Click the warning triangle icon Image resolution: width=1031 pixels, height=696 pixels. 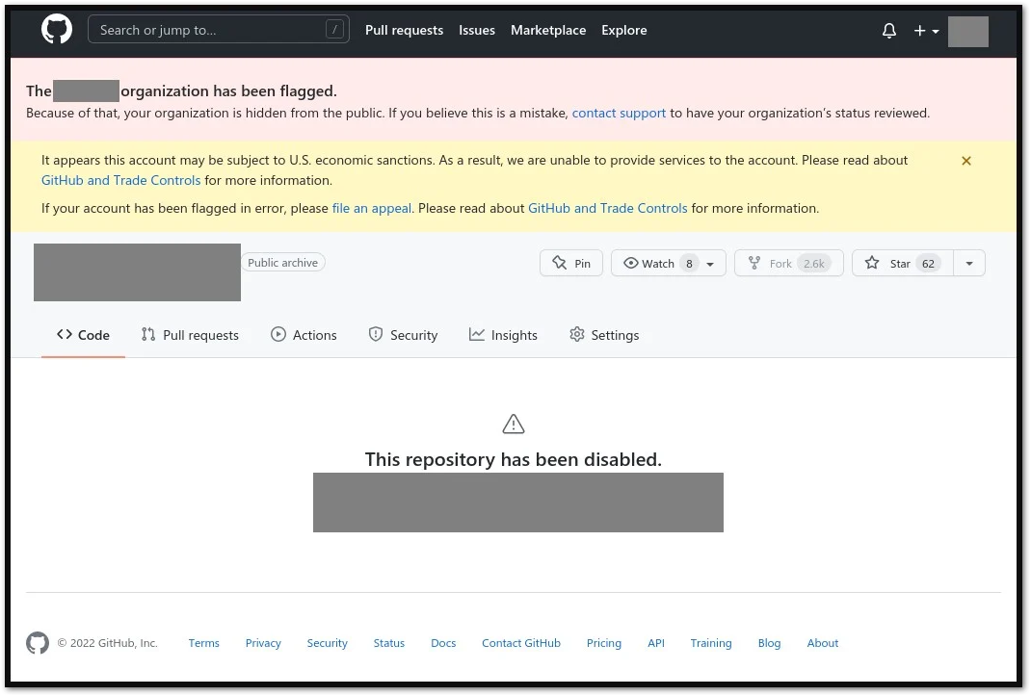click(x=514, y=424)
